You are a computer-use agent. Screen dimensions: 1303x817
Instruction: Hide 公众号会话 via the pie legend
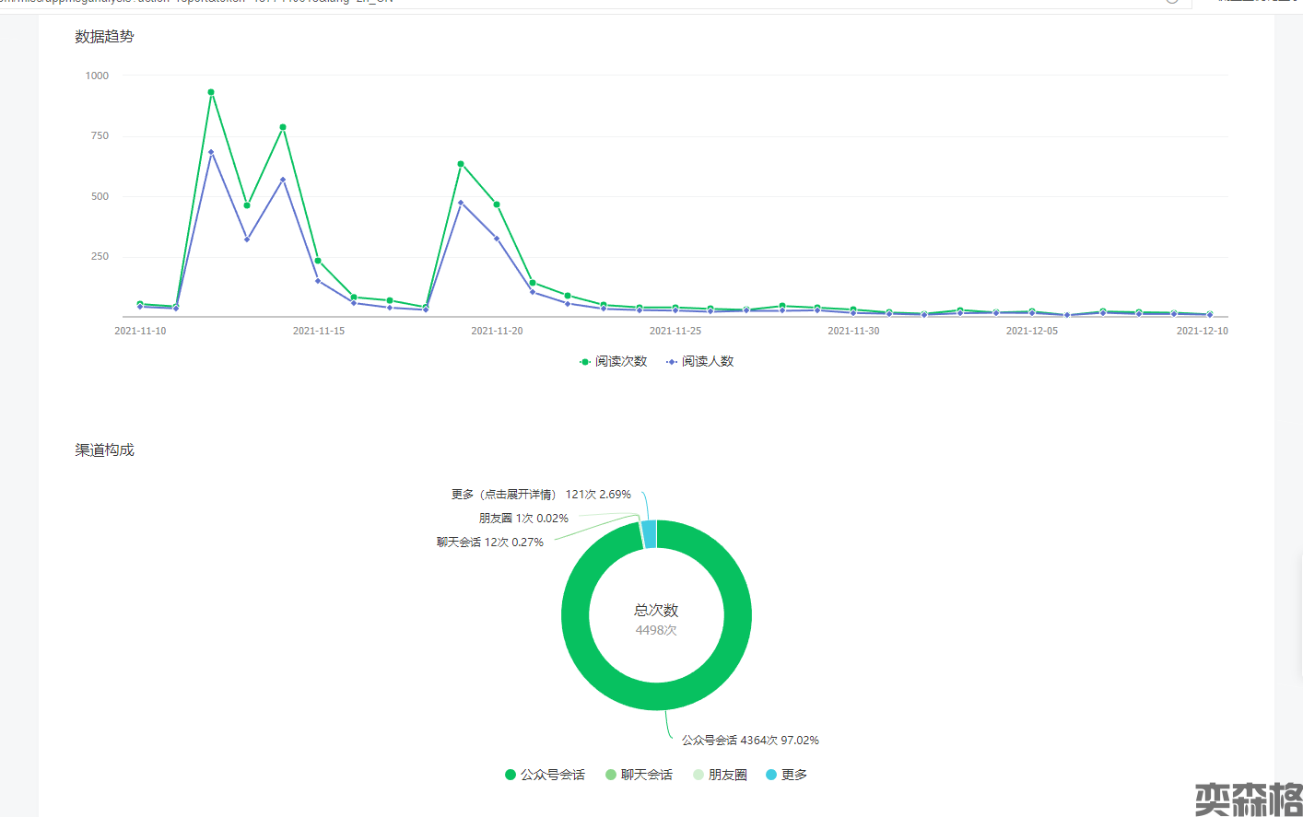(x=545, y=775)
